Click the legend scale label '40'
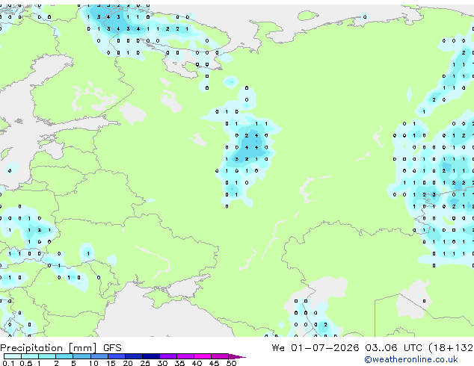The width and height of the screenshot is (474, 366). pyautogui.click(x=197, y=363)
